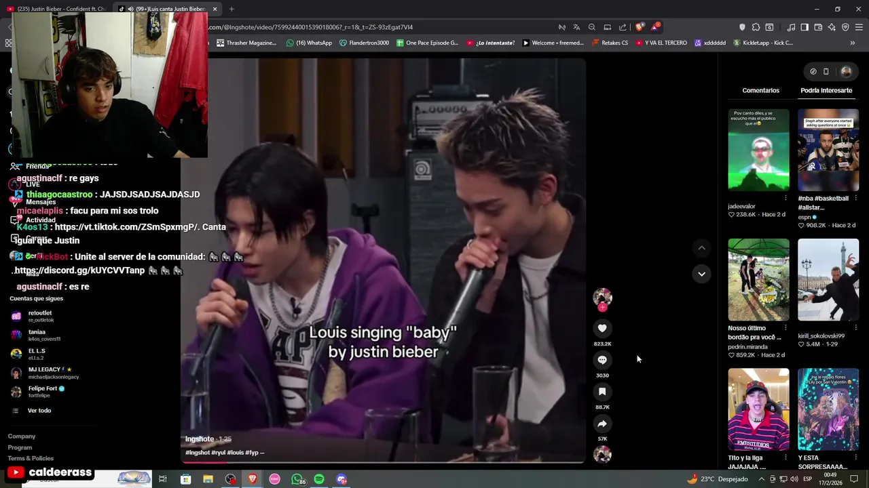Open the Brave Rewards triangle icon
The height and width of the screenshot is (488, 869).
tap(655, 27)
